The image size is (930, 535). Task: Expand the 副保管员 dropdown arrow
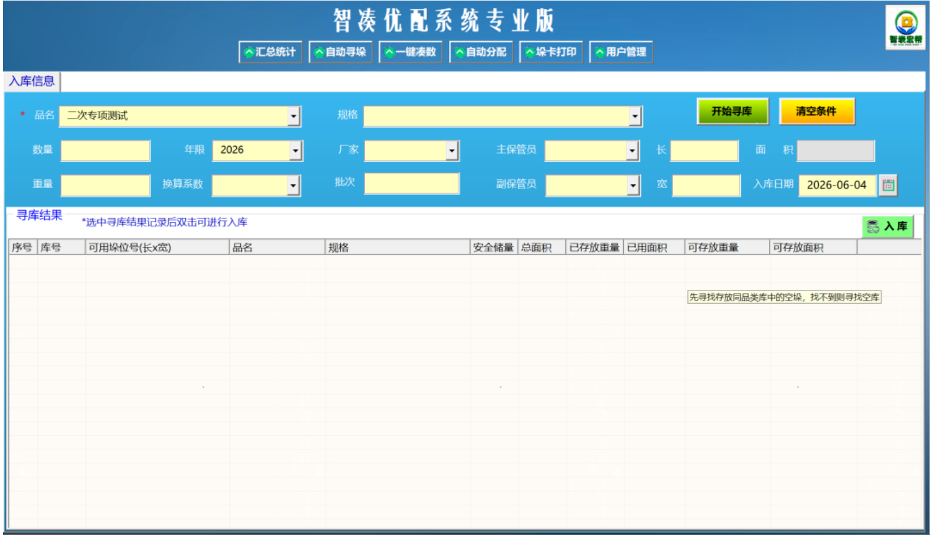click(633, 185)
